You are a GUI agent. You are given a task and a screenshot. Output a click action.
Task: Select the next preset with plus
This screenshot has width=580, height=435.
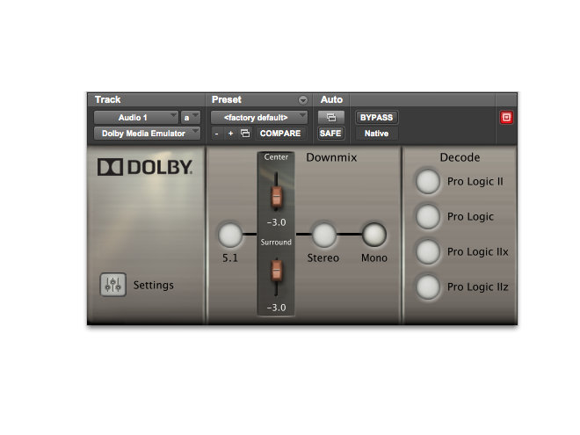tap(230, 134)
